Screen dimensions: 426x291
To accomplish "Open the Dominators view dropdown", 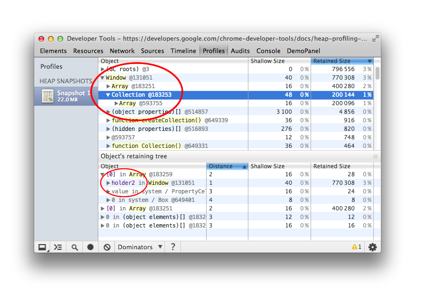I will (x=140, y=247).
